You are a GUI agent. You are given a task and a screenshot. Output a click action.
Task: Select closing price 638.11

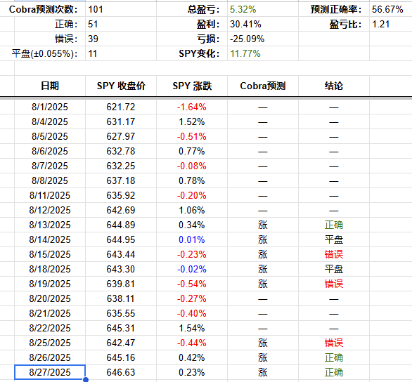(121, 298)
